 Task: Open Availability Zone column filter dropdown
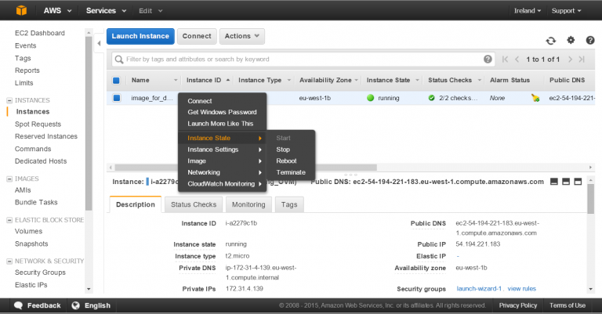tap(357, 80)
